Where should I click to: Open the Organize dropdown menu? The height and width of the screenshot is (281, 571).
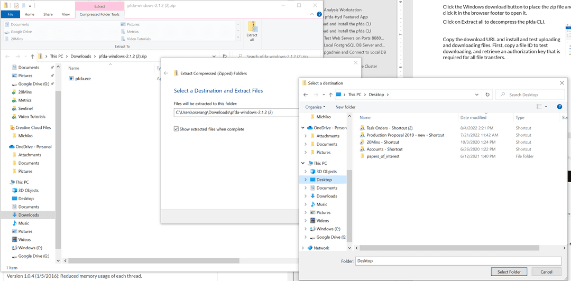click(315, 107)
